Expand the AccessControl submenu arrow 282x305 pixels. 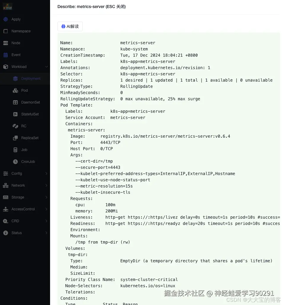tap(47, 209)
